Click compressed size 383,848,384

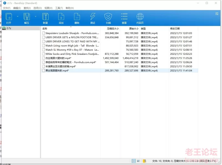pyautogui.click(x=112, y=33)
